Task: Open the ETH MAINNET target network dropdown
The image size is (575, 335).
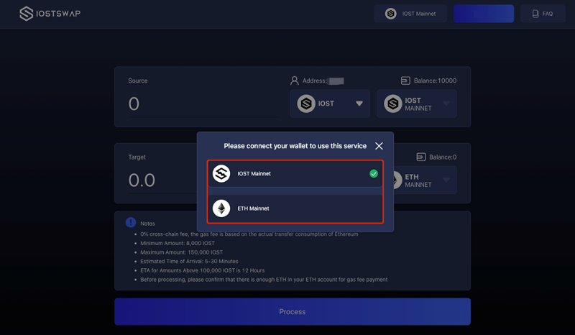Action: [x=425, y=180]
